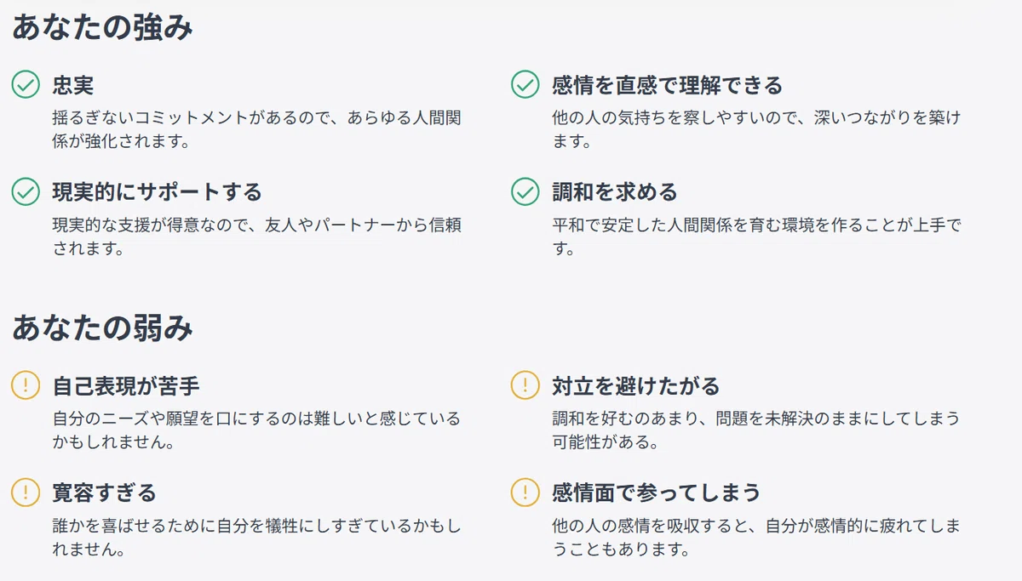Viewport: 1022px width, 581px height.
Task: Click the description text under 忠実
Action: 257,129
